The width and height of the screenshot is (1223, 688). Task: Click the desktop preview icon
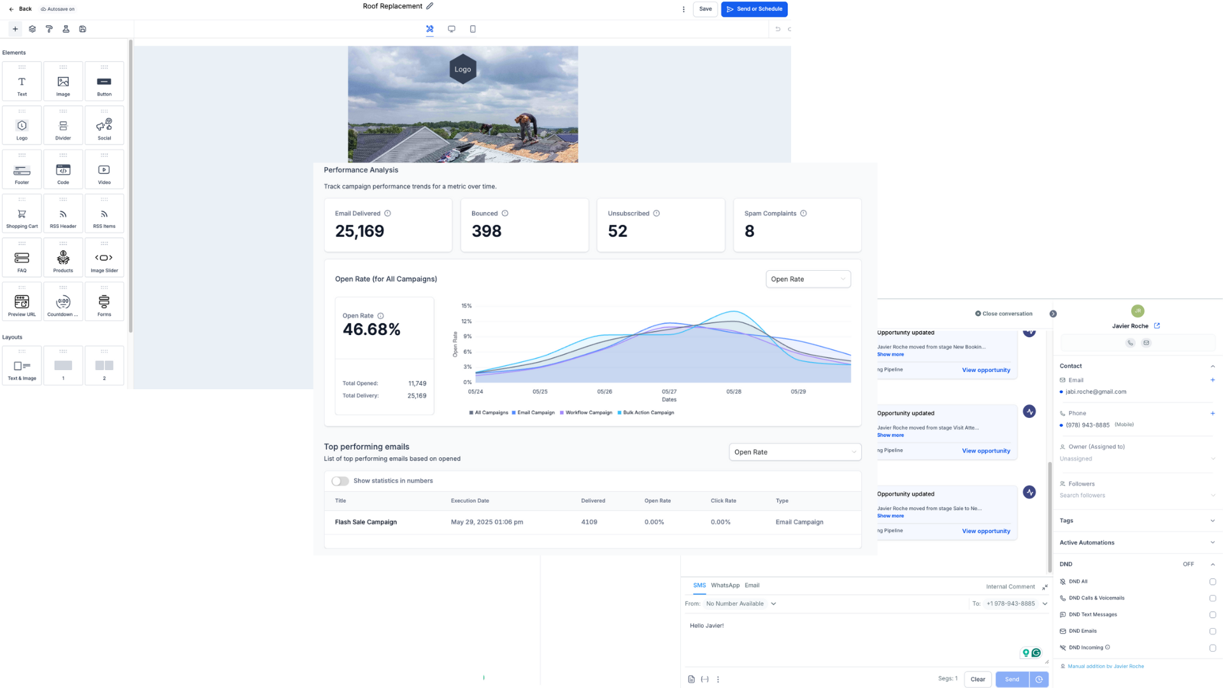tap(452, 29)
